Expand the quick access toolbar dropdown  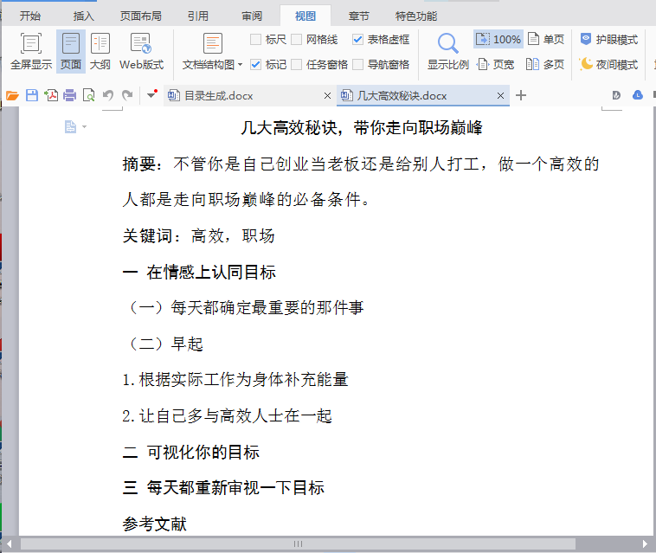151,95
